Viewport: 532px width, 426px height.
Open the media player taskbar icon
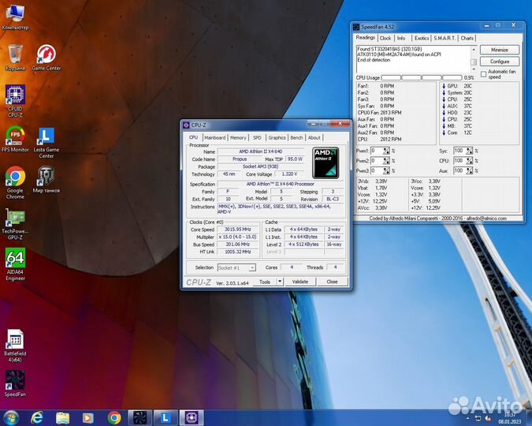(87, 418)
